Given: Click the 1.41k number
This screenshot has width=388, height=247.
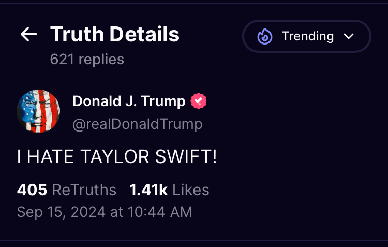Looking at the screenshot, I should [148, 190].
